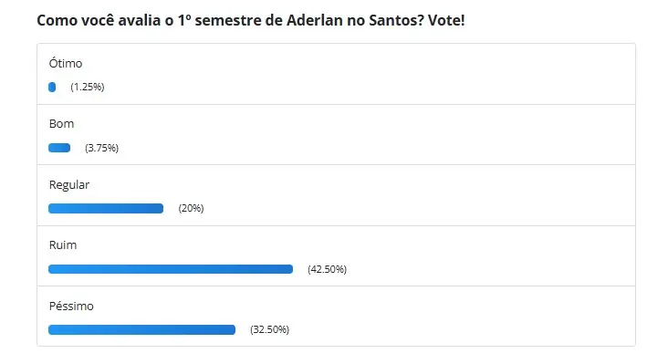Click the Ótimo result bar
668x364 pixels.
(52, 88)
